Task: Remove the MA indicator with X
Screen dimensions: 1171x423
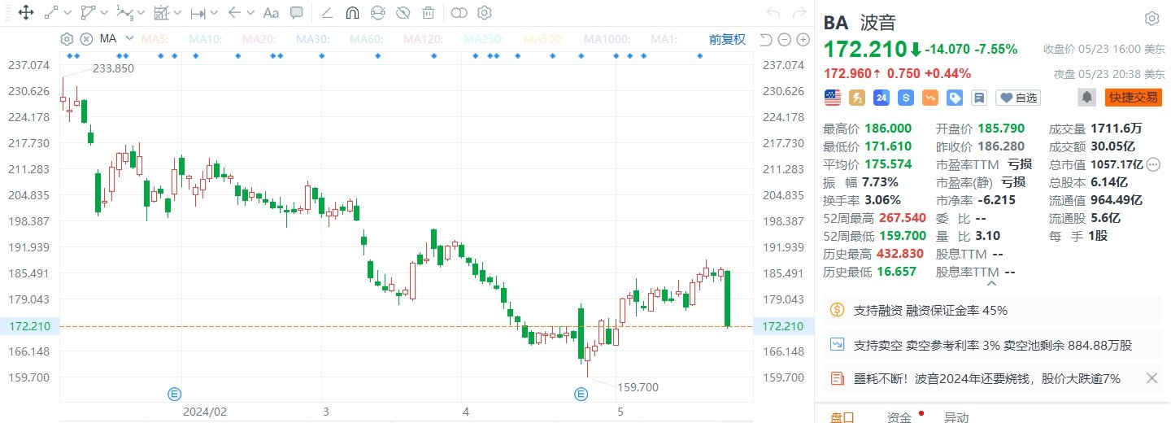Action: [x=86, y=39]
